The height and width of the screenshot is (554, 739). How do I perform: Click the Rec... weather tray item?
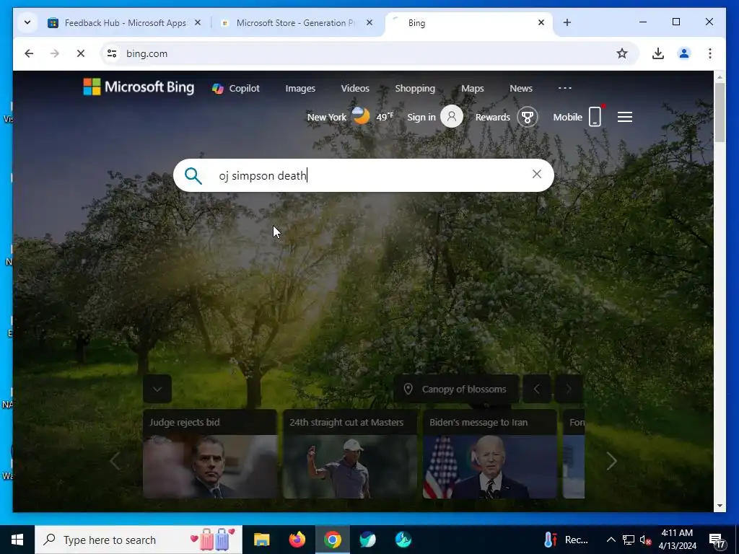[x=566, y=540]
